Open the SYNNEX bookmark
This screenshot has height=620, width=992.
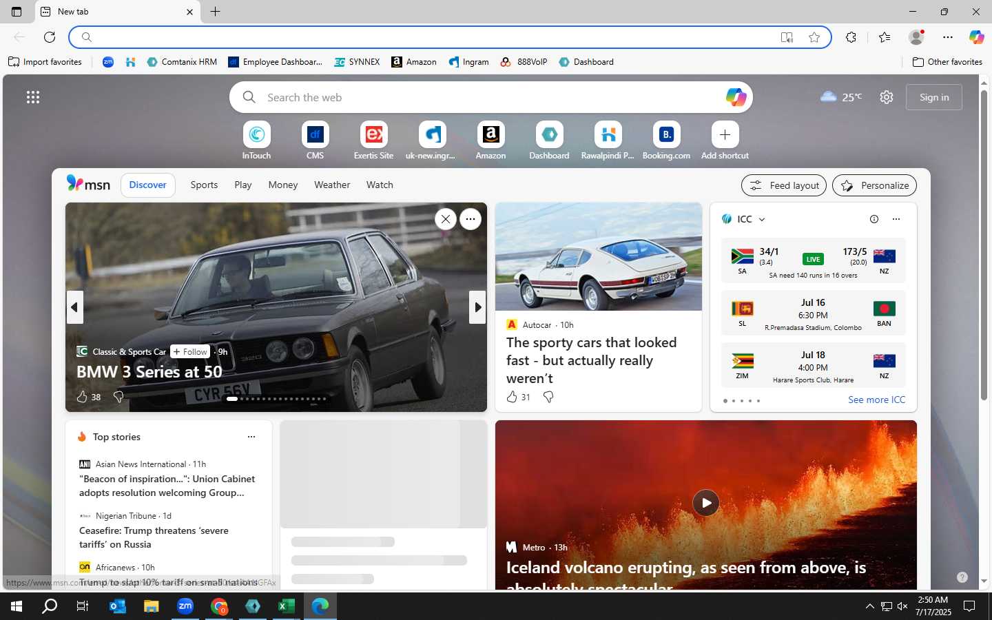[x=357, y=62]
